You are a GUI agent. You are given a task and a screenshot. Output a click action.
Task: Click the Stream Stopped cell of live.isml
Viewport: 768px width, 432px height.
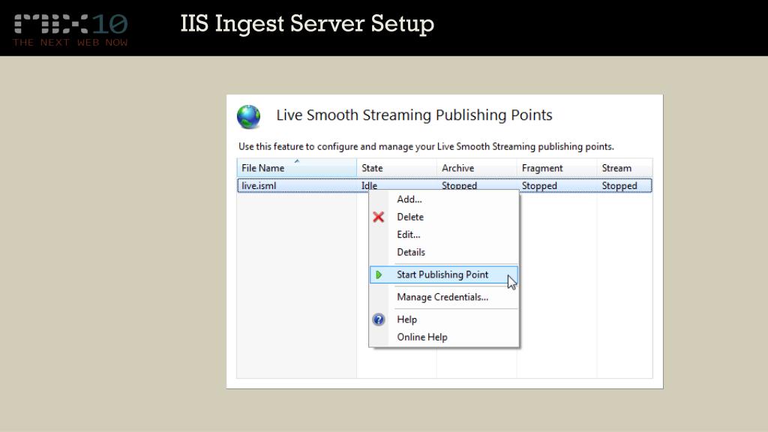click(x=619, y=186)
